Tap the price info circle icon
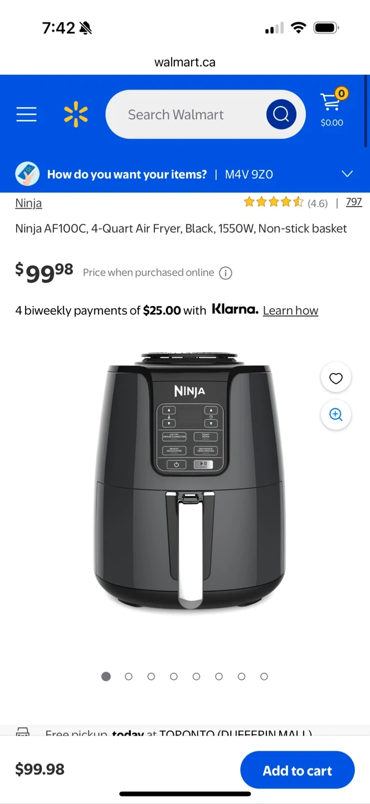Image resolution: width=370 pixels, height=804 pixels. [x=225, y=273]
